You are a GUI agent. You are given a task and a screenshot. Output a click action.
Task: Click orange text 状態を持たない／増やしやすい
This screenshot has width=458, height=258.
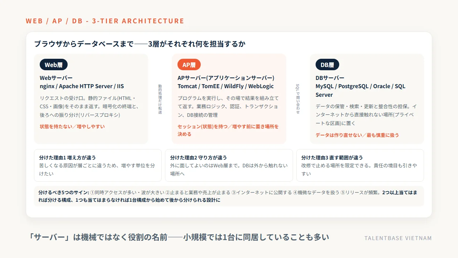(72, 126)
